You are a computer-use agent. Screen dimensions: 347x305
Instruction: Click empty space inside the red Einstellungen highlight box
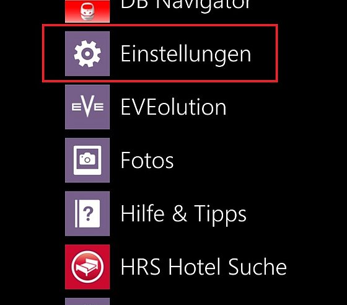tap(263, 53)
